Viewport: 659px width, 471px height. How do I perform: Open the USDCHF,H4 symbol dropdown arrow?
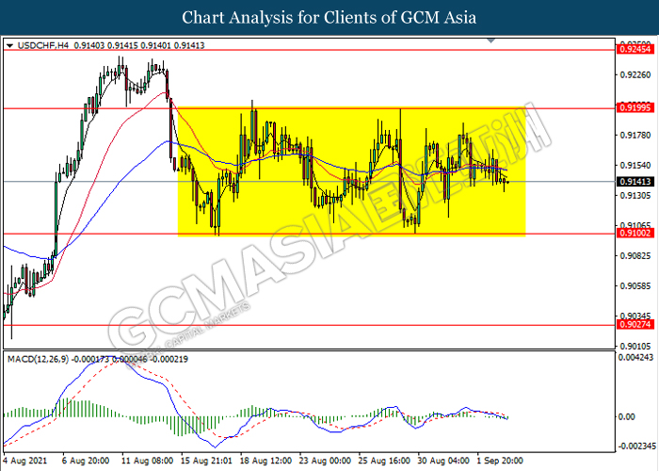[9, 45]
